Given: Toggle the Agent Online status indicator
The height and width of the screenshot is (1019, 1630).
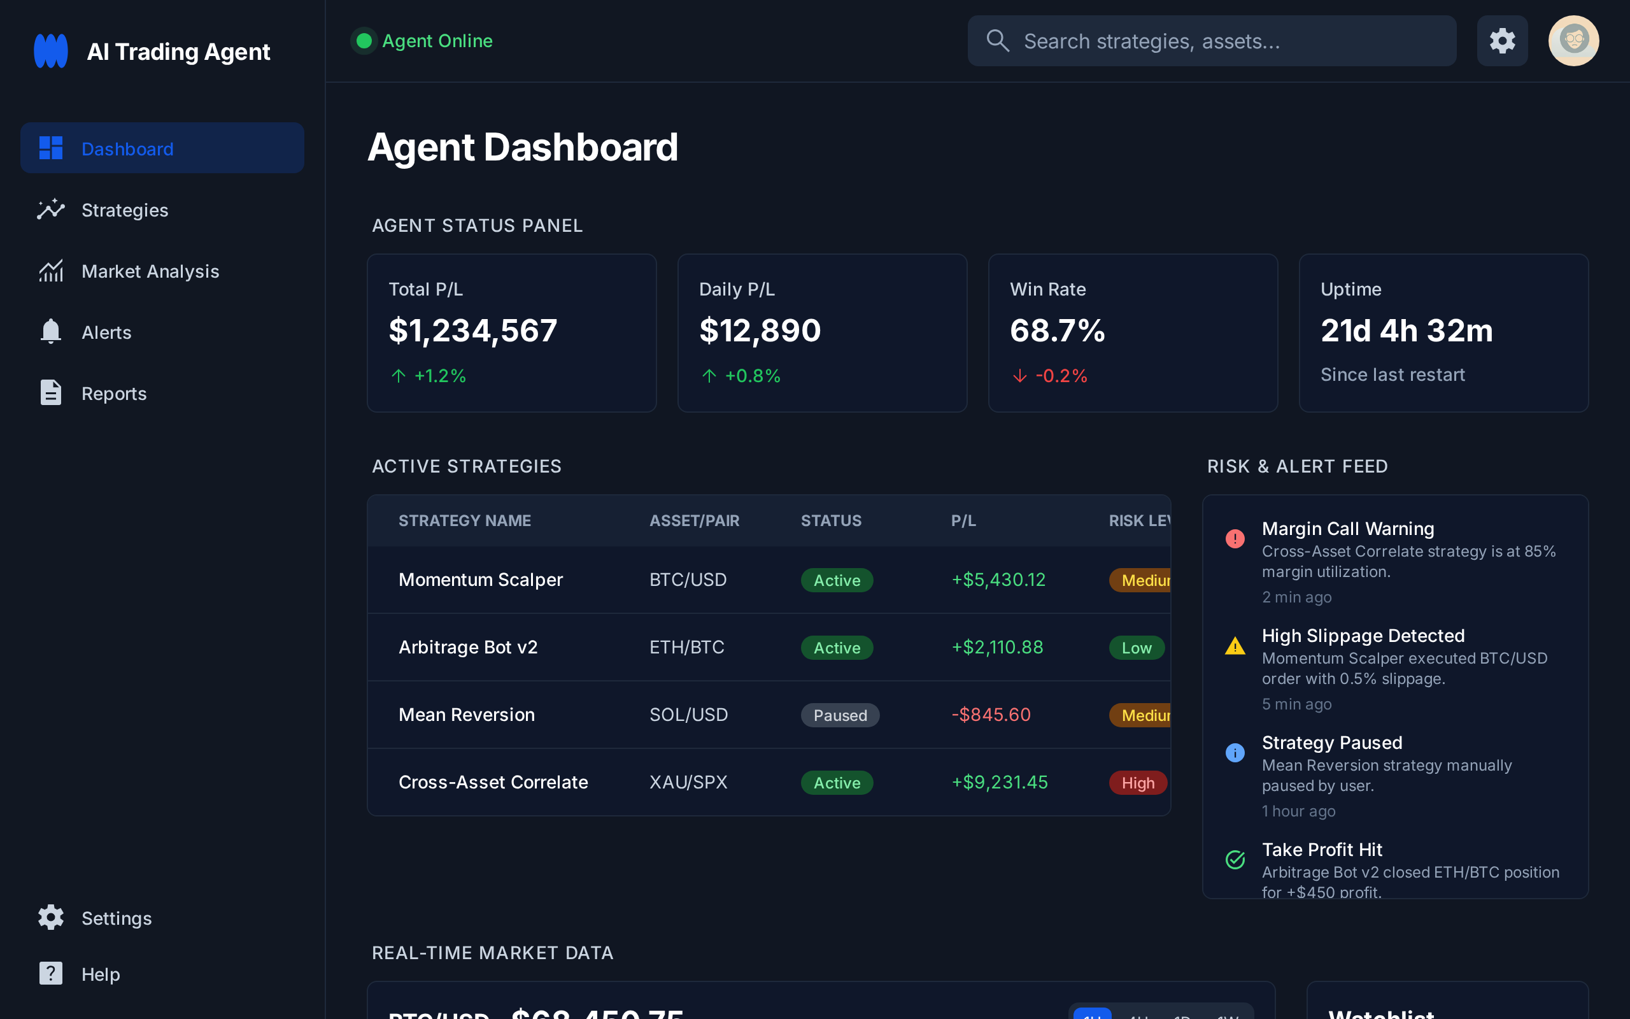Looking at the screenshot, I should click(x=364, y=40).
